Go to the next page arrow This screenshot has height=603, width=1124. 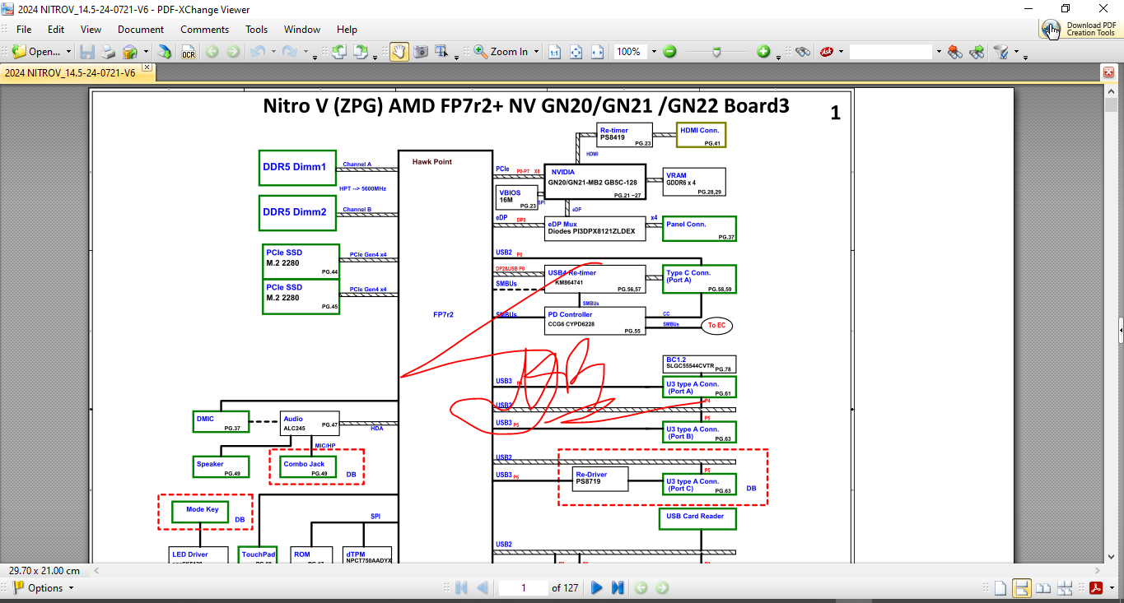tap(597, 587)
